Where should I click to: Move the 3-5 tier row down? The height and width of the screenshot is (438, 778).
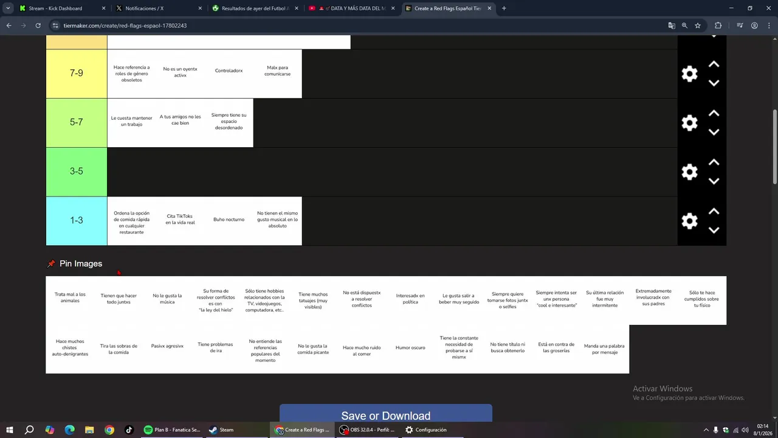pyautogui.click(x=714, y=181)
